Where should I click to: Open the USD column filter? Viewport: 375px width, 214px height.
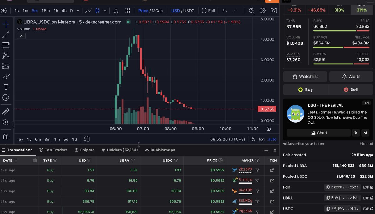pyautogui.click(x=89, y=160)
